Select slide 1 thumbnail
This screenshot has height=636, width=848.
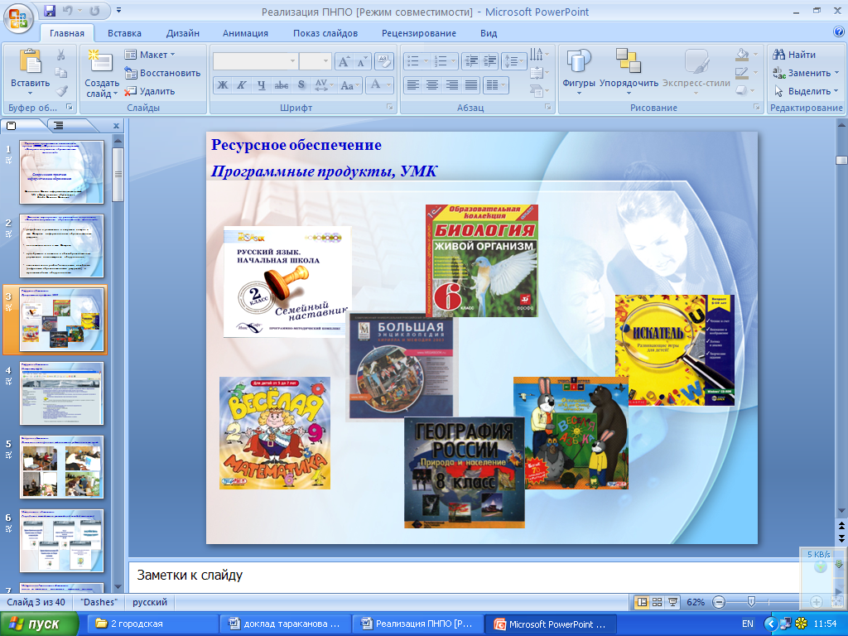[61, 172]
